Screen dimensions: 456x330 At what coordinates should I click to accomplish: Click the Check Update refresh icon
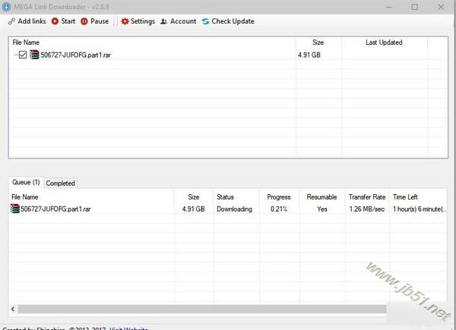tap(206, 21)
